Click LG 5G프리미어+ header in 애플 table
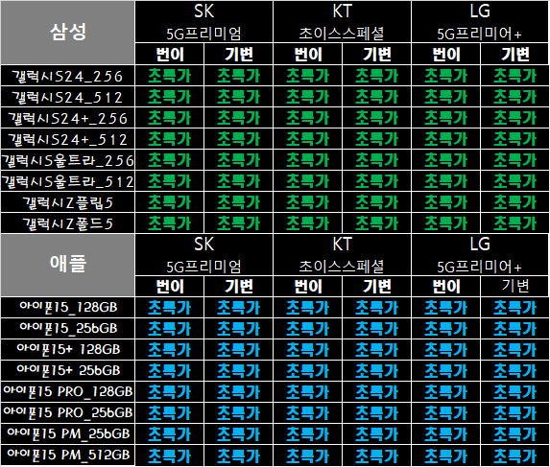The height and width of the screenshot is (467, 550). point(480,255)
